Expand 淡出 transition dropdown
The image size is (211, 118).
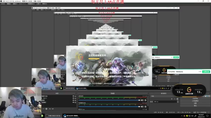[x=165, y=96]
